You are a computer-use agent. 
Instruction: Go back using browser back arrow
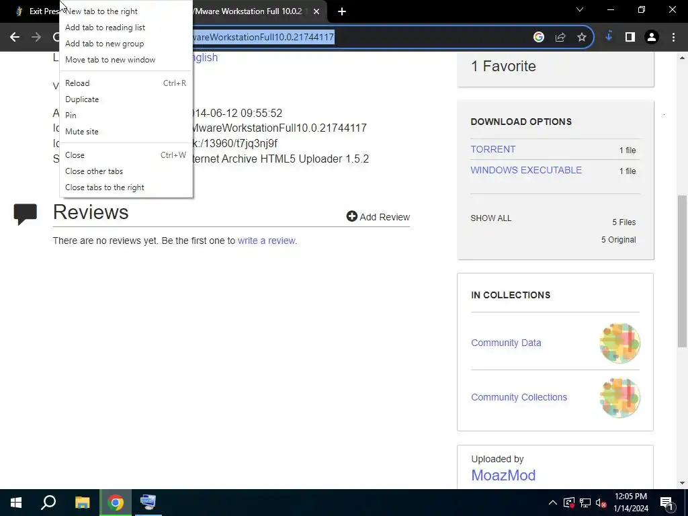pos(15,38)
